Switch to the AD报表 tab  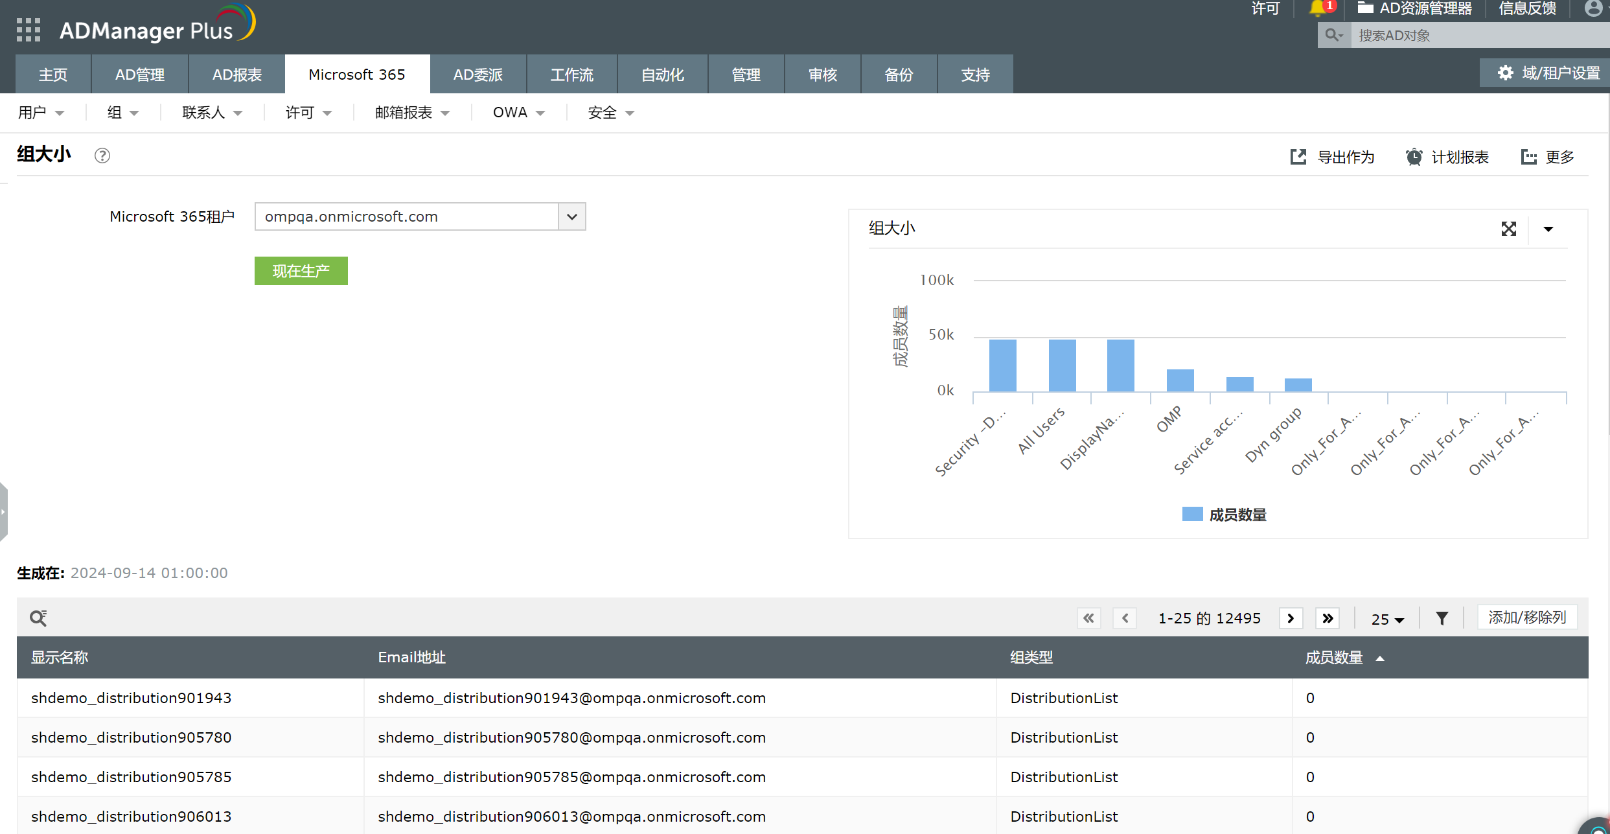[x=237, y=75]
